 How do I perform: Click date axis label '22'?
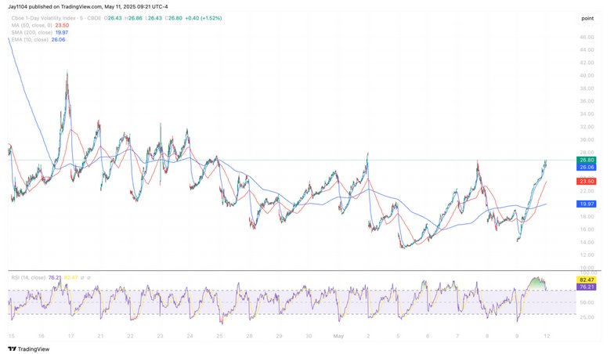[x=130, y=336]
